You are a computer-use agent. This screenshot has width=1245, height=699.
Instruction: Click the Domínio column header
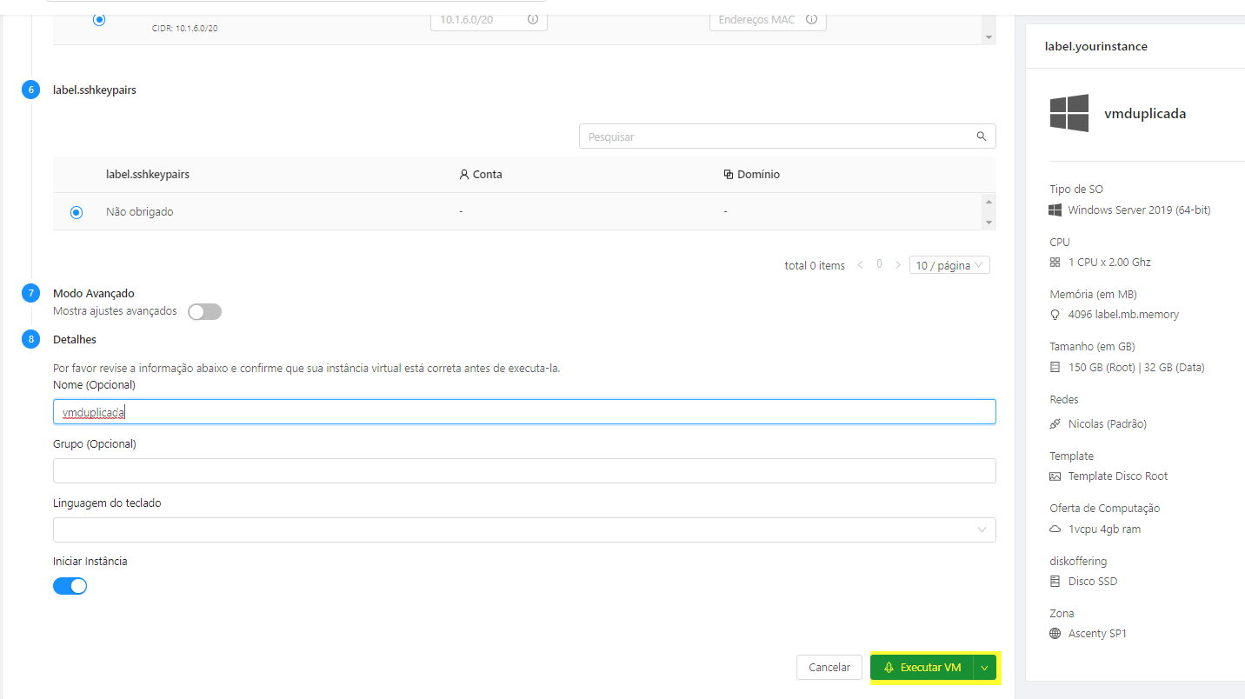751,174
